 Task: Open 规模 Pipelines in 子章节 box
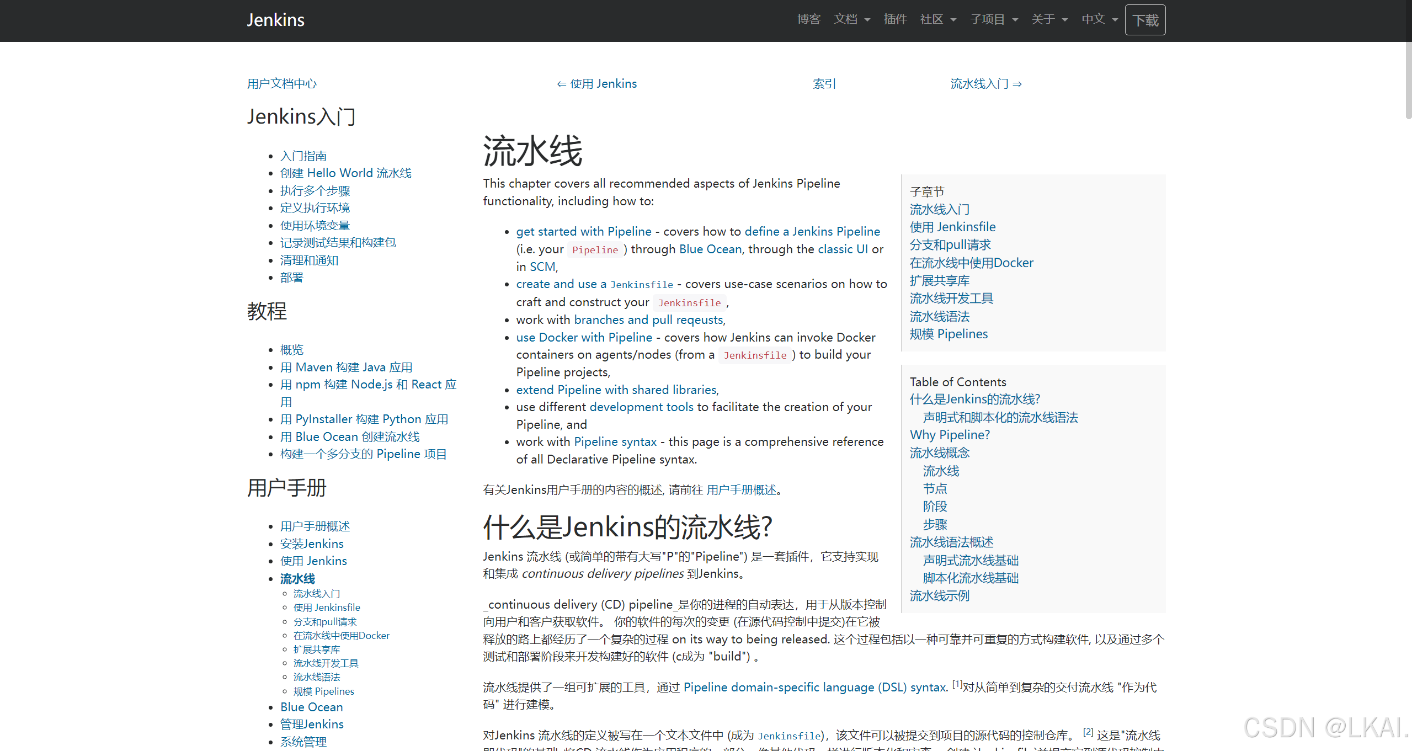tap(949, 334)
